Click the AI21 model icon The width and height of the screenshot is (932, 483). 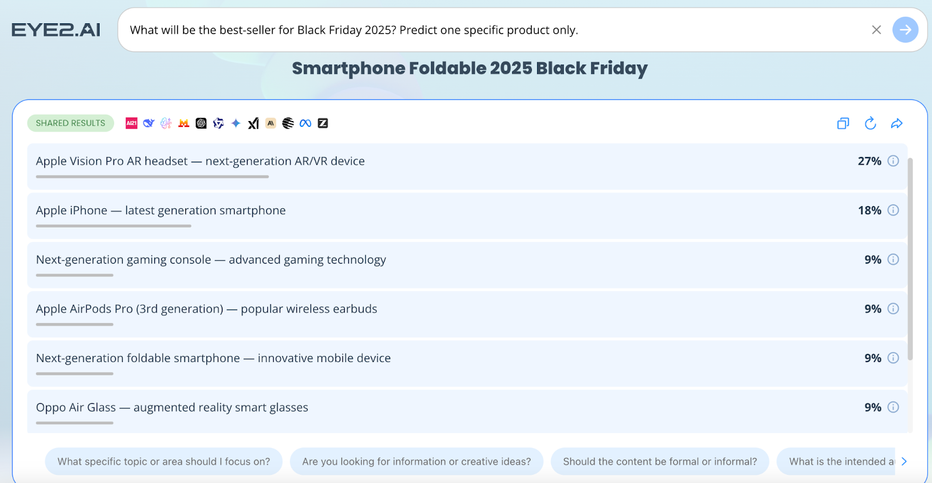pyautogui.click(x=132, y=123)
